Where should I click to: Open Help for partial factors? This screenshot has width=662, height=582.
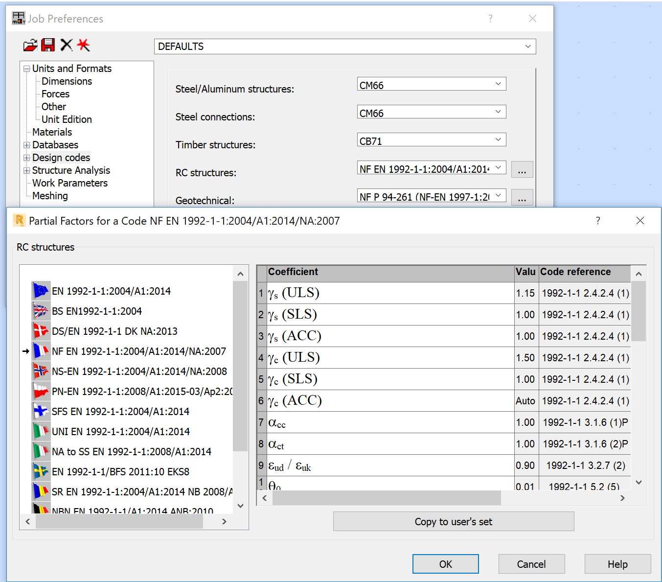(x=617, y=564)
